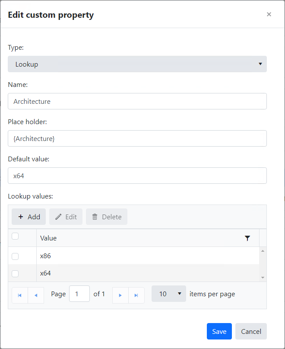Click the Name field containing Architecture
This screenshot has width=285, height=349.
click(x=137, y=101)
